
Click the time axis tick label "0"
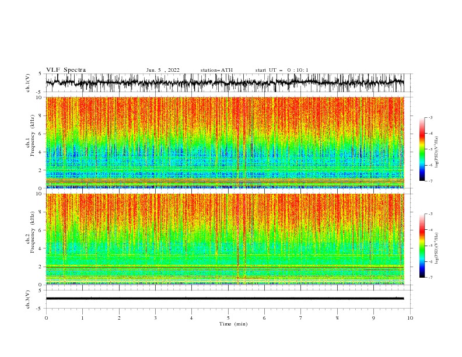click(46, 318)
